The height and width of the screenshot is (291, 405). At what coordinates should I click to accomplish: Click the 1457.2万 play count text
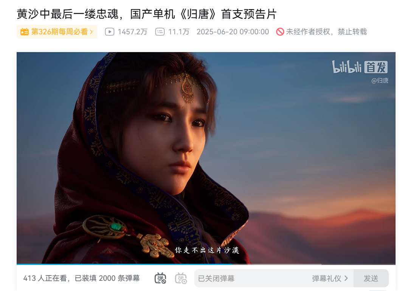(x=132, y=32)
